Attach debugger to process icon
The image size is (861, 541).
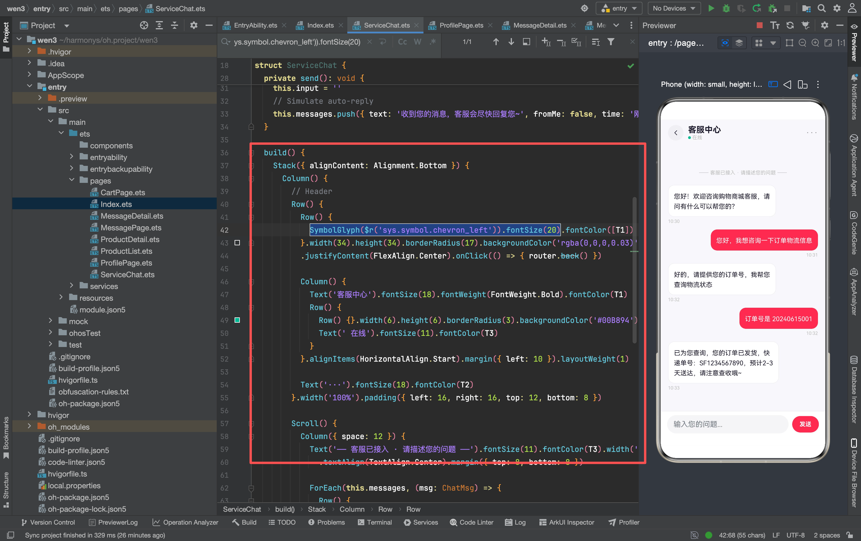772,8
